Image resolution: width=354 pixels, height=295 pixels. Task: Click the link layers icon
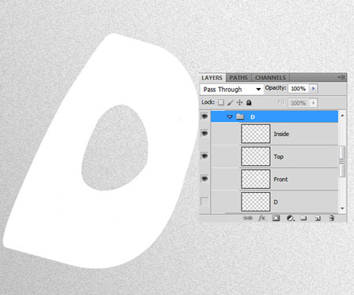click(248, 218)
